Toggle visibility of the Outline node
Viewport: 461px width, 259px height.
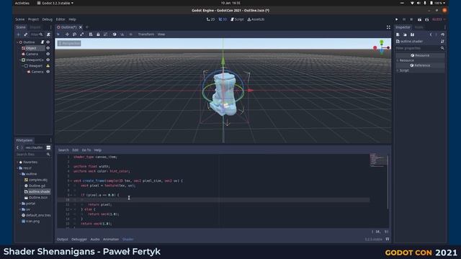(48, 42)
